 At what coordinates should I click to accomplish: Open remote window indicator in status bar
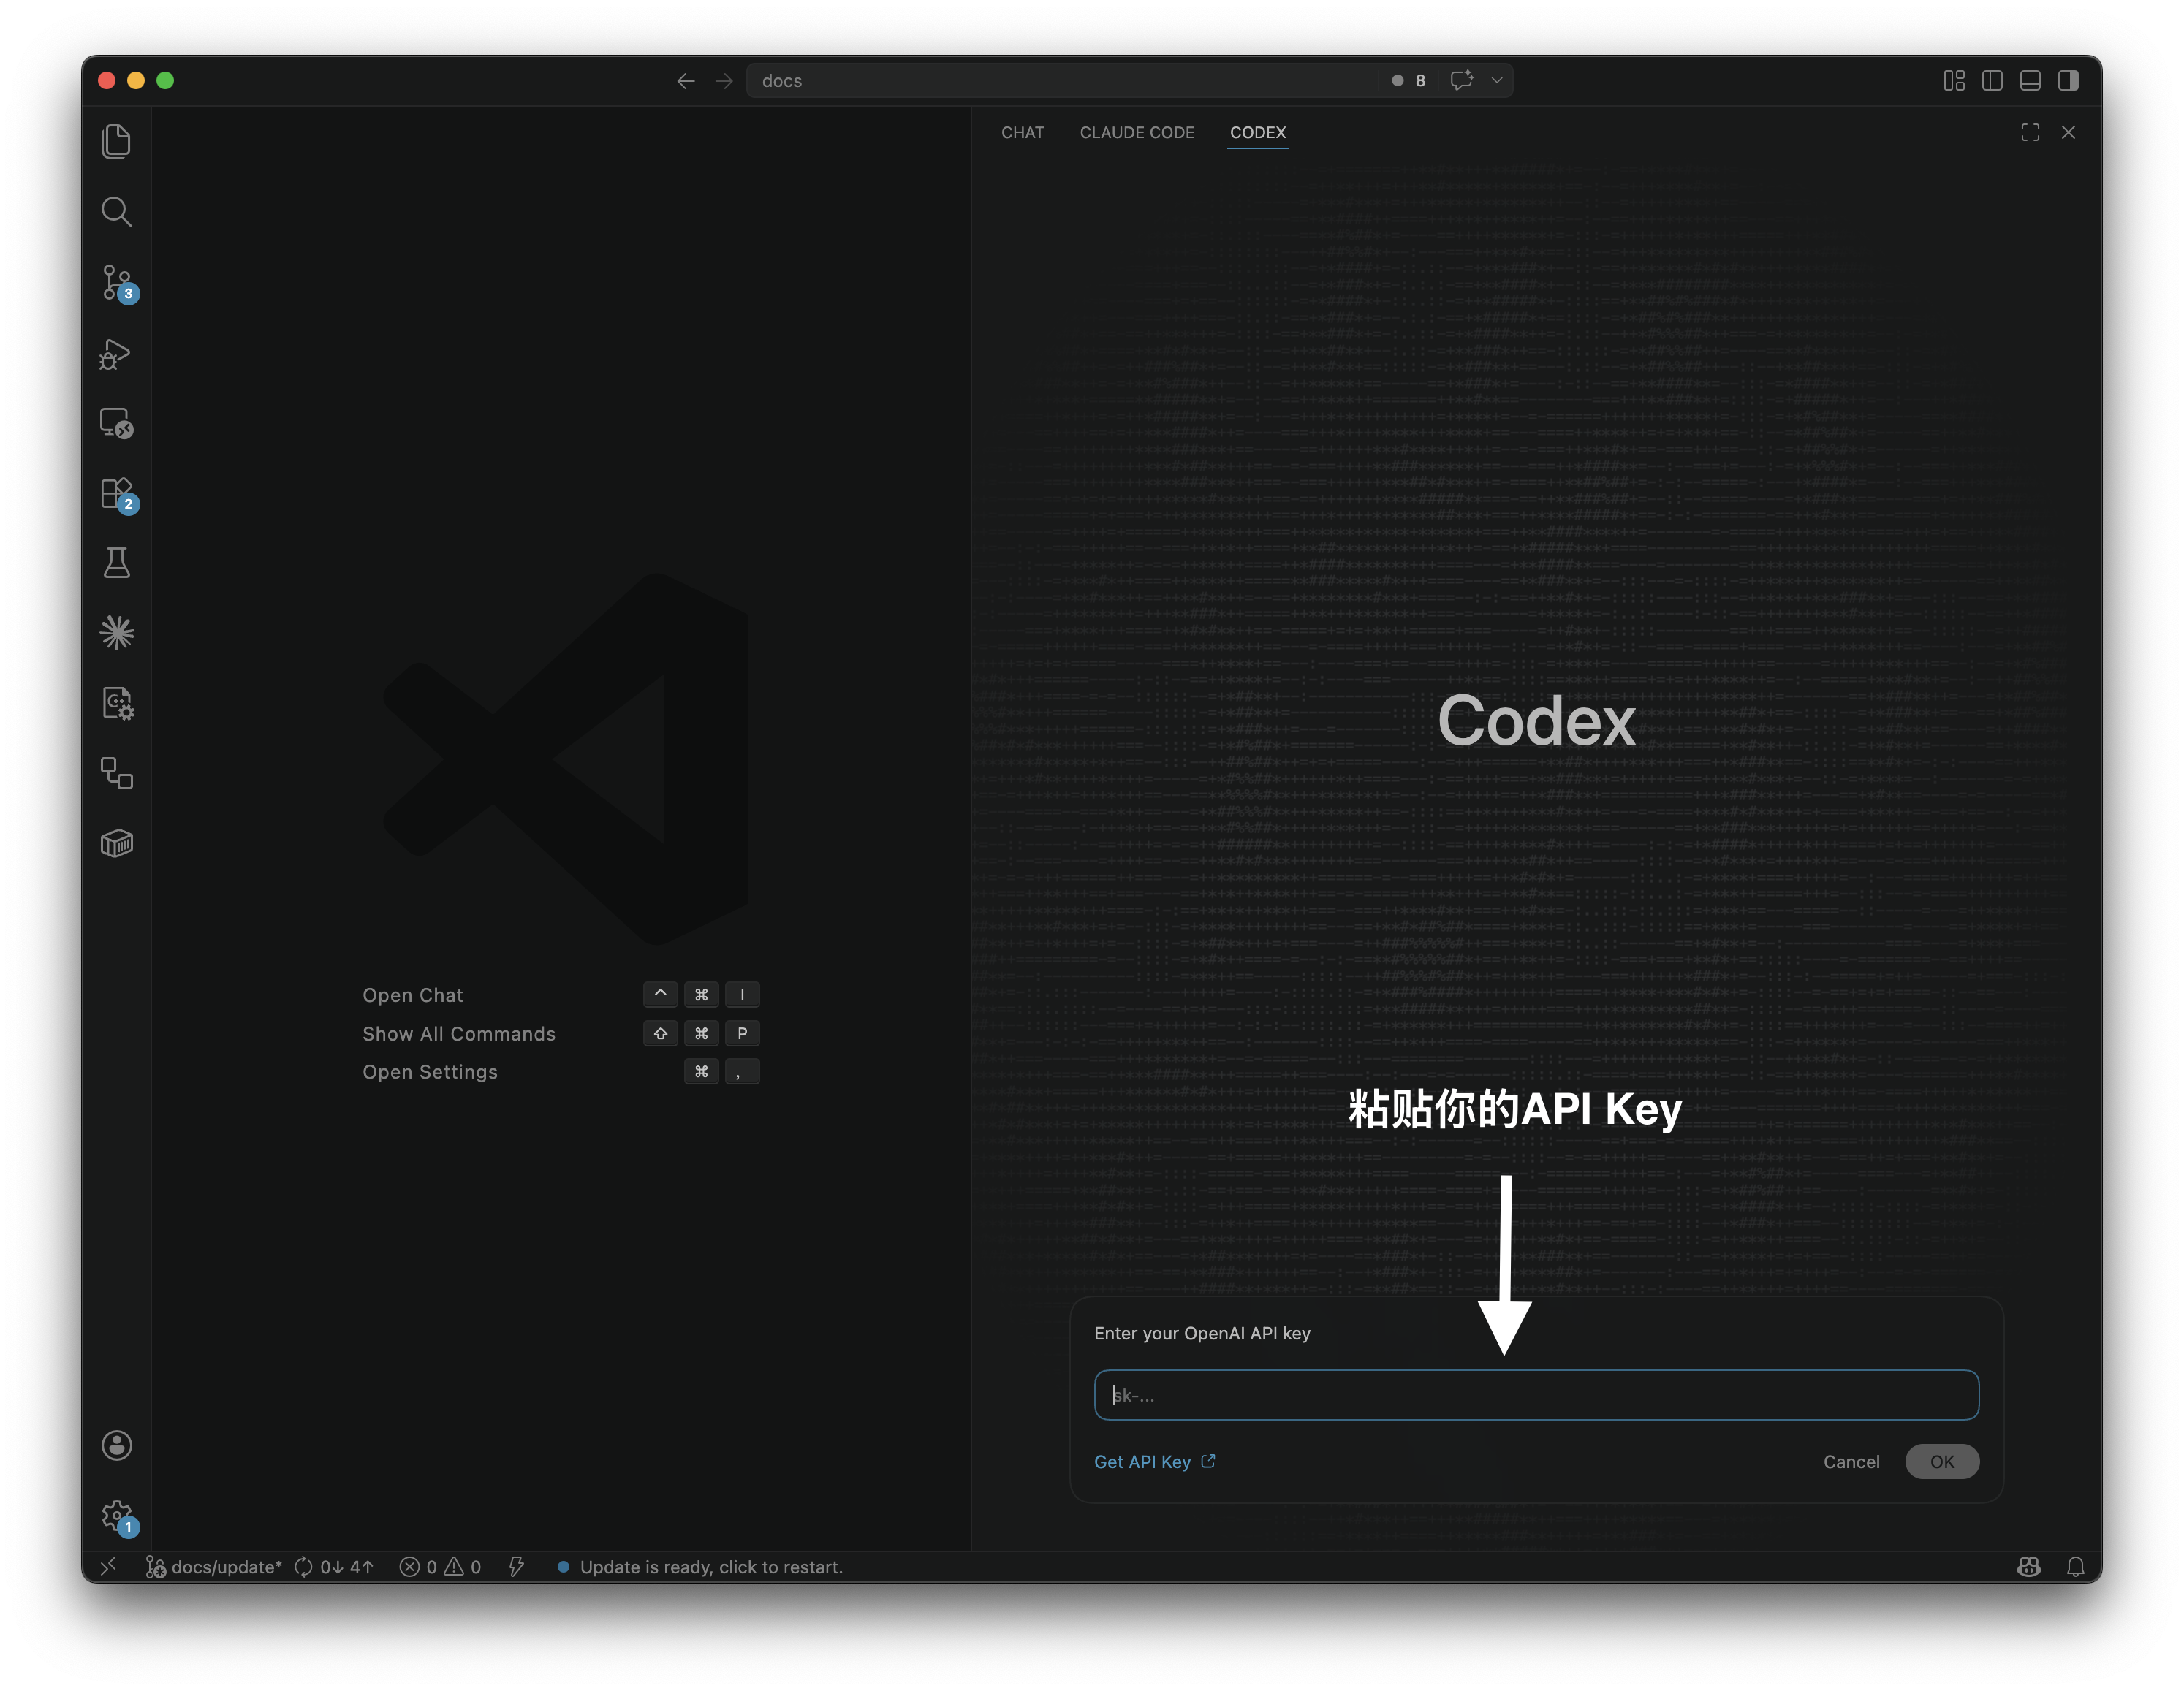(108, 1567)
